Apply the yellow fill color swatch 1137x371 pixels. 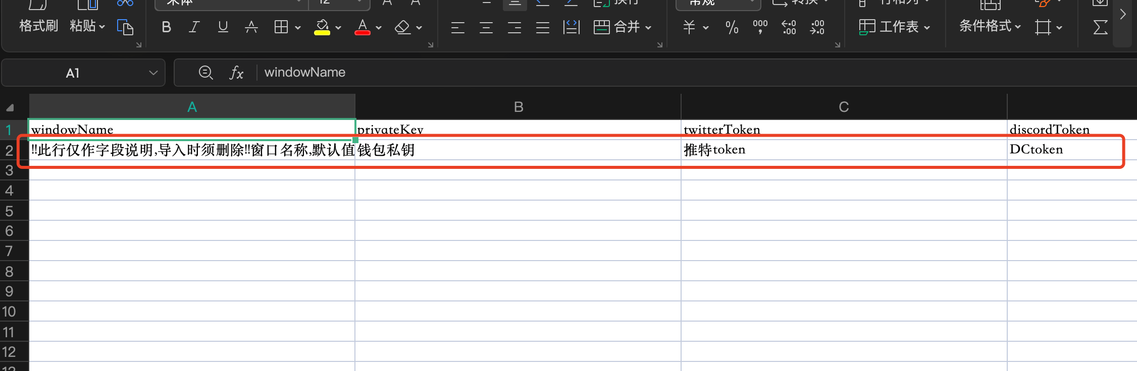point(322,27)
